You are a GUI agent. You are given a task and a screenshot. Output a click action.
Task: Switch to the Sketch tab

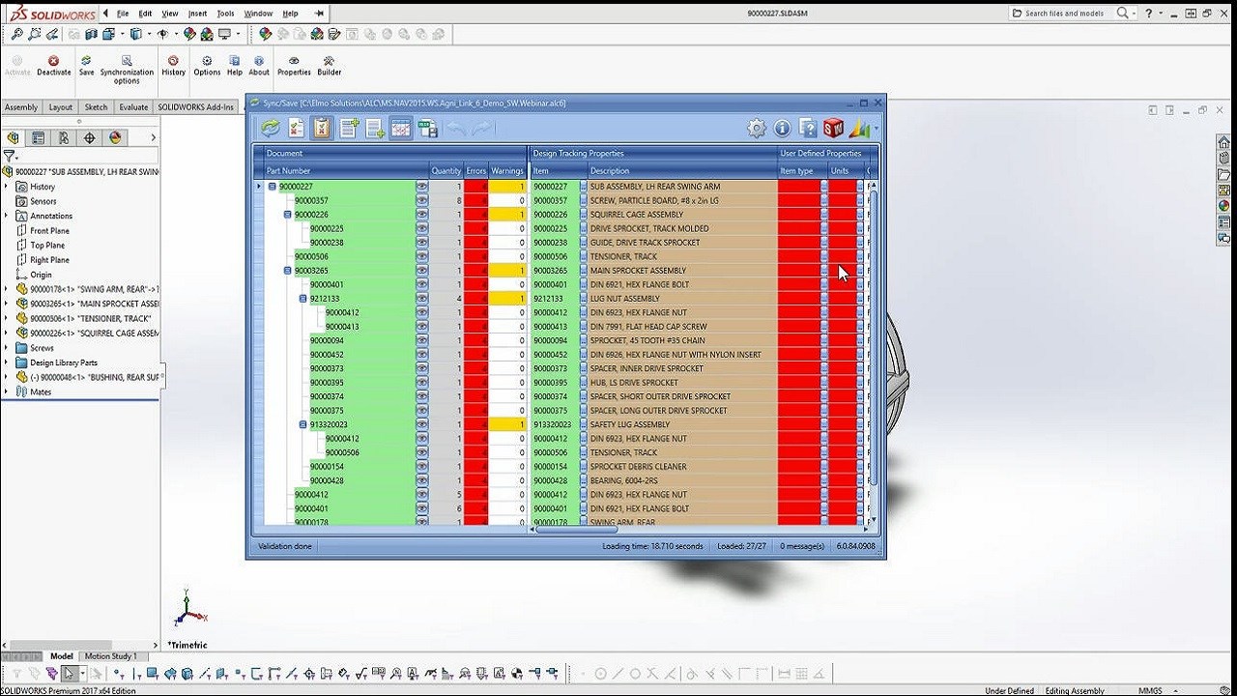96,107
